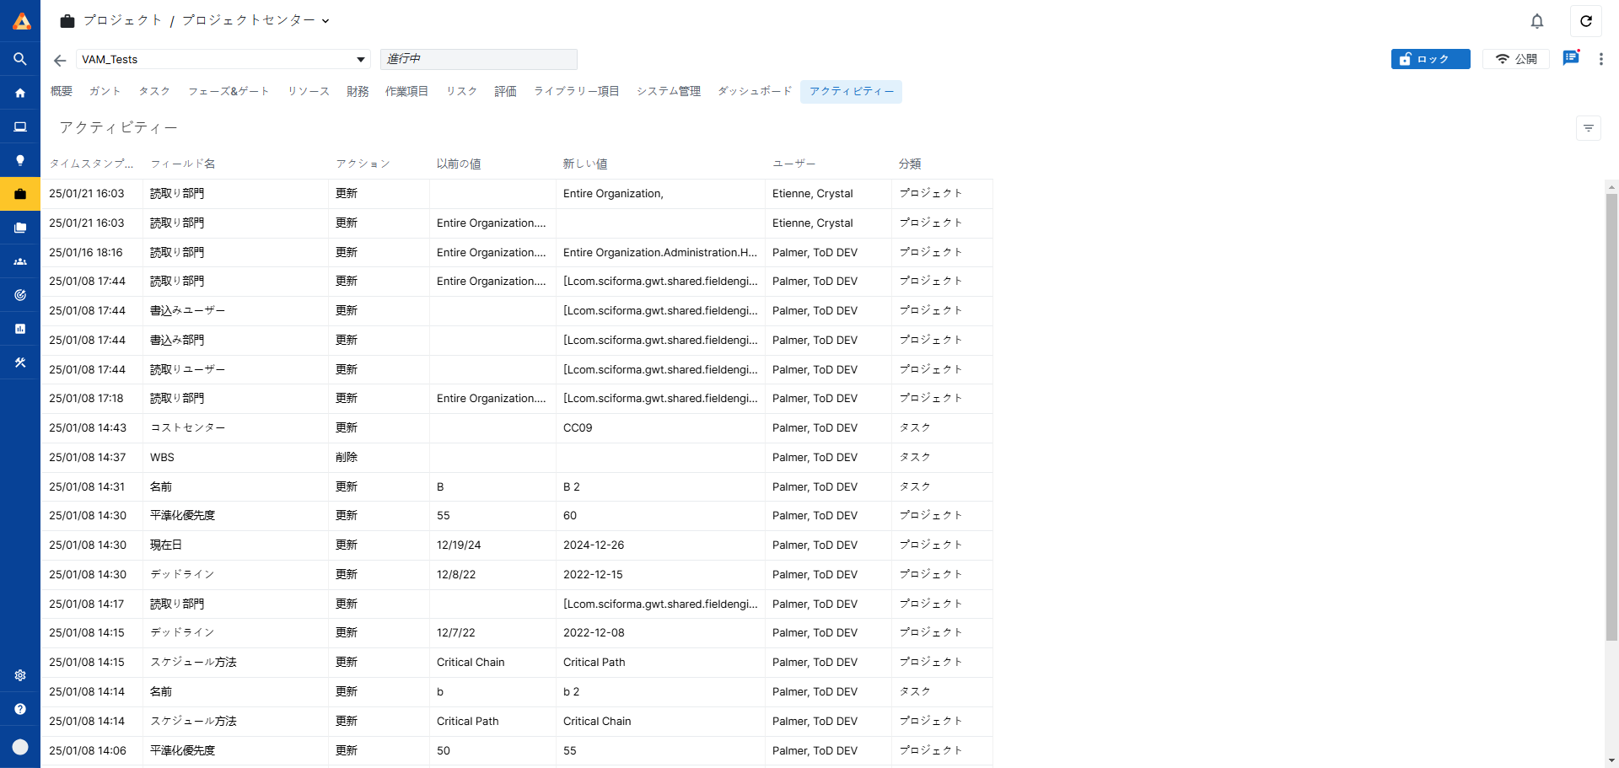Image resolution: width=1619 pixels, height=768 pixels.
Task: Sort by the タイムスタンプ column header
Action: tap(91, 164)
